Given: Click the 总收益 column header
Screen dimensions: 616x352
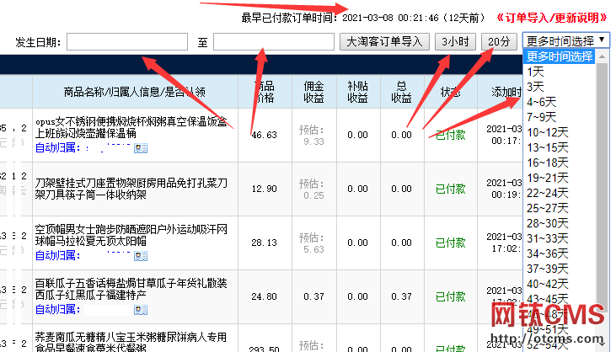Looking at the screenshot, I should [x=401, y=93].
